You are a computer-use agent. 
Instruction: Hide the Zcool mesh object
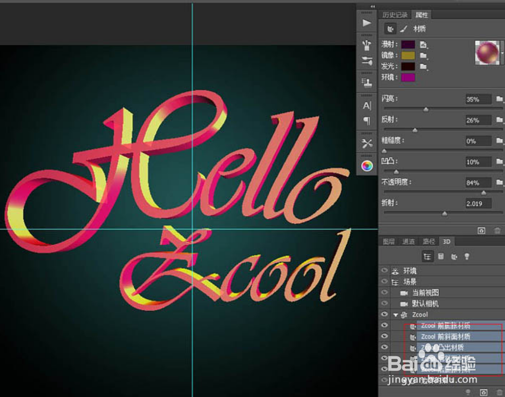click(384, 314)
